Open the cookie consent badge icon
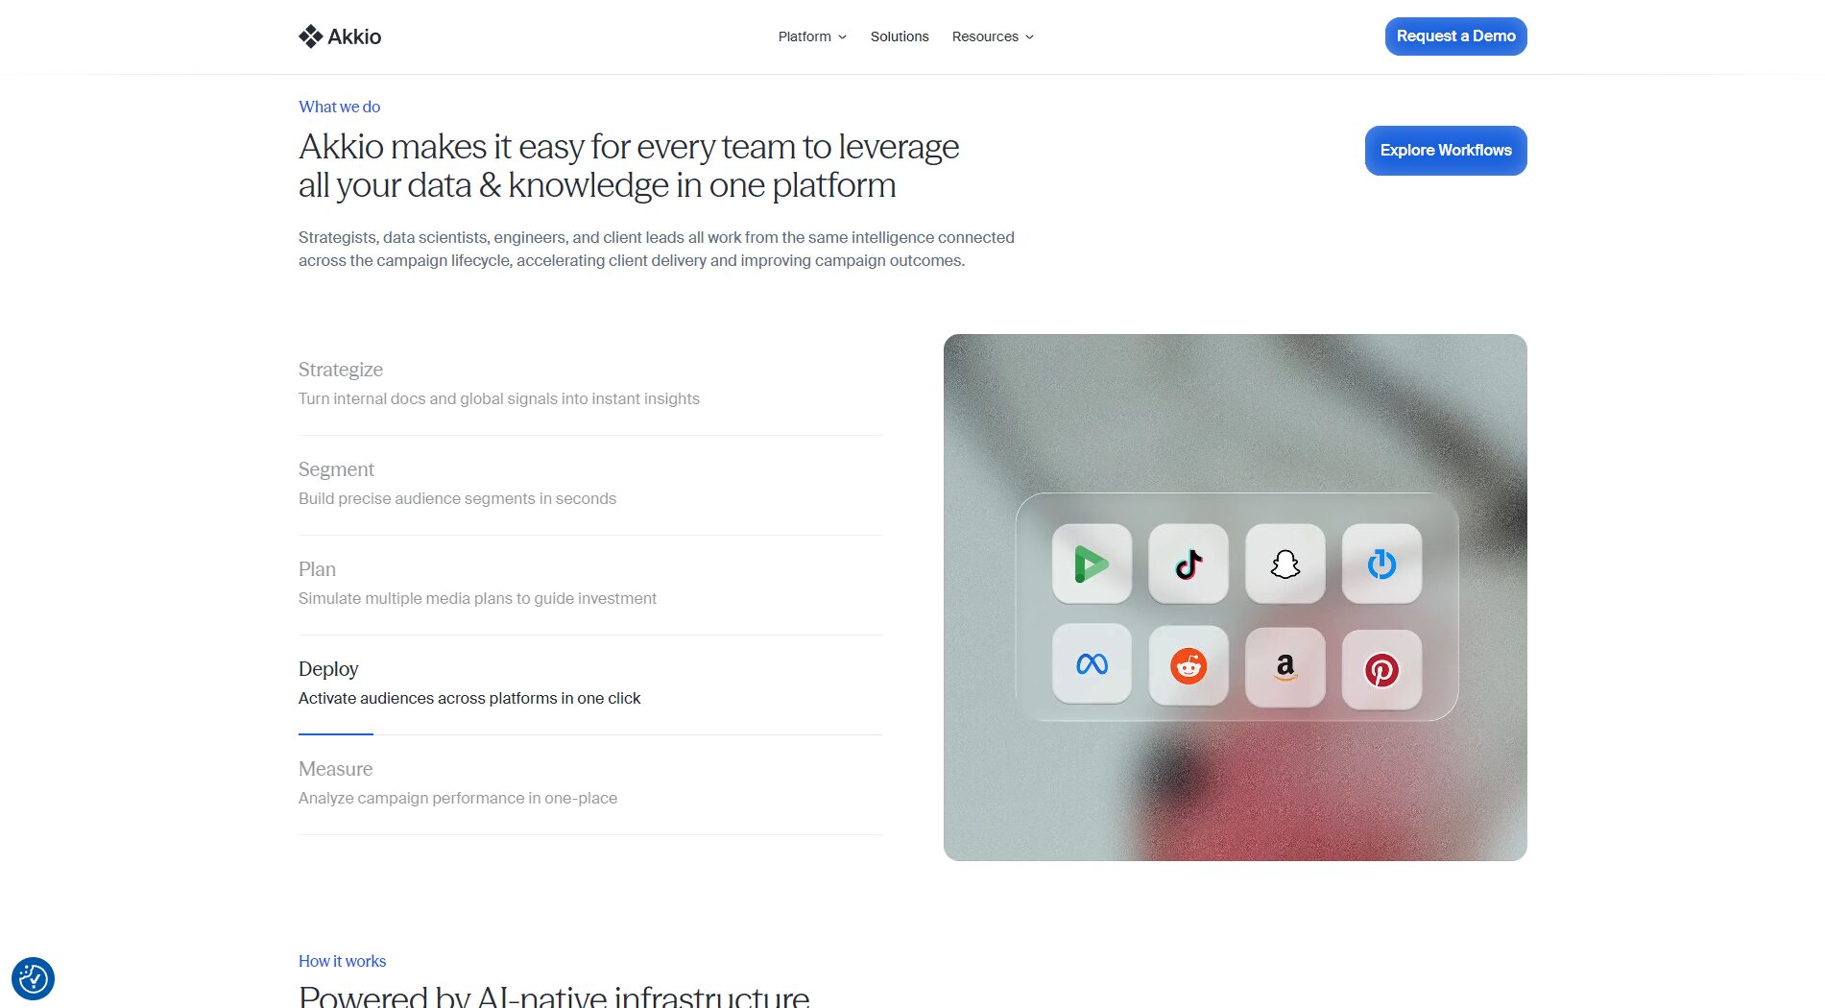Image resolution: width=1825 pixels, height=1008 pixels. (x=33, y=979)
